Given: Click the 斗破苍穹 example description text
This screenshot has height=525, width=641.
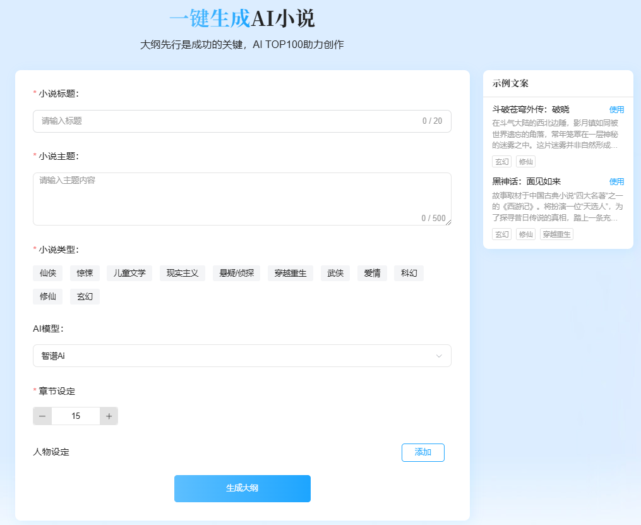Looking at the screenshot, I should [x=555, y=134].
